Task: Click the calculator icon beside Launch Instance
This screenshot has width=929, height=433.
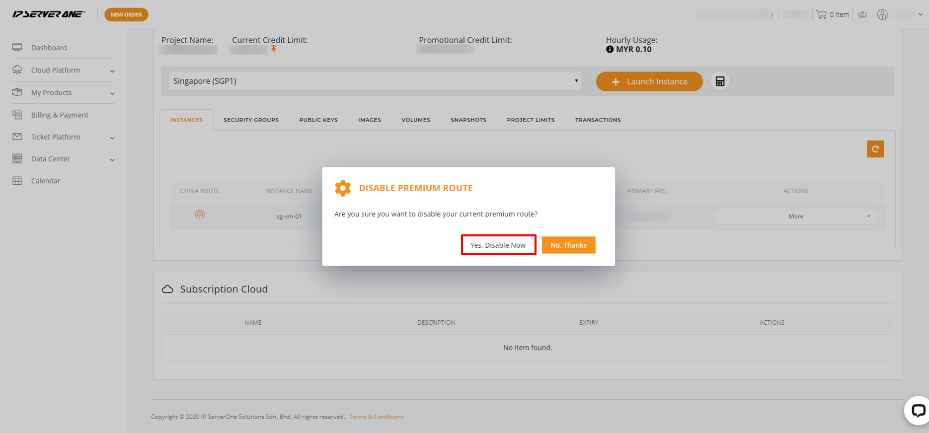Action: tap(720, 81)
